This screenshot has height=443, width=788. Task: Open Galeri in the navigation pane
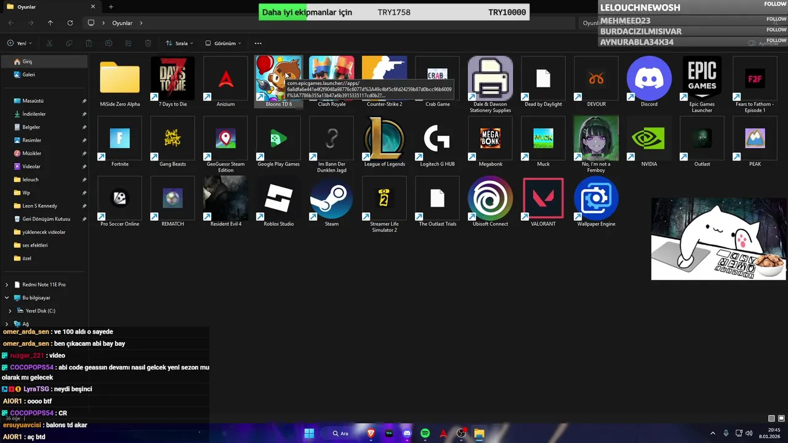point(44,74)
